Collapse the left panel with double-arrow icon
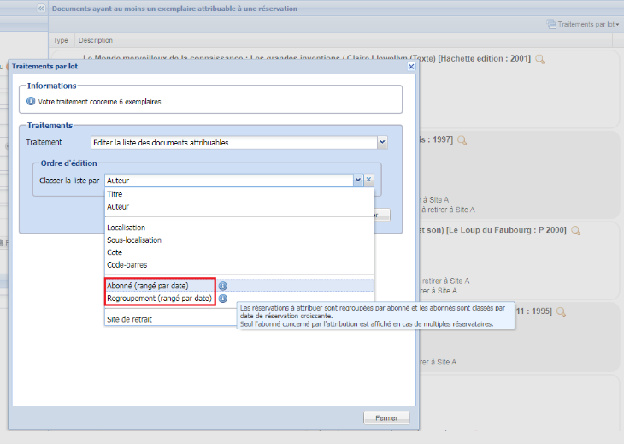624x444 pixels. [41, 8]
